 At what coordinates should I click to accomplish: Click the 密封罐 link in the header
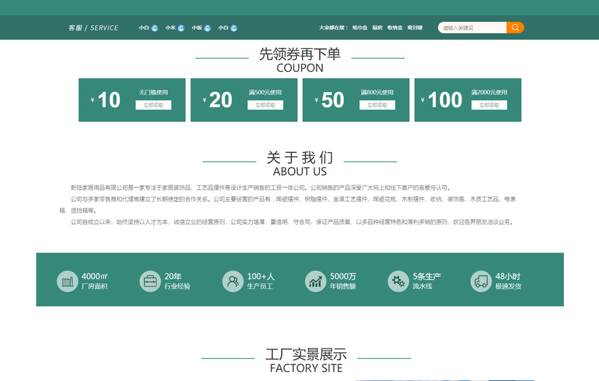coord(414,27)
